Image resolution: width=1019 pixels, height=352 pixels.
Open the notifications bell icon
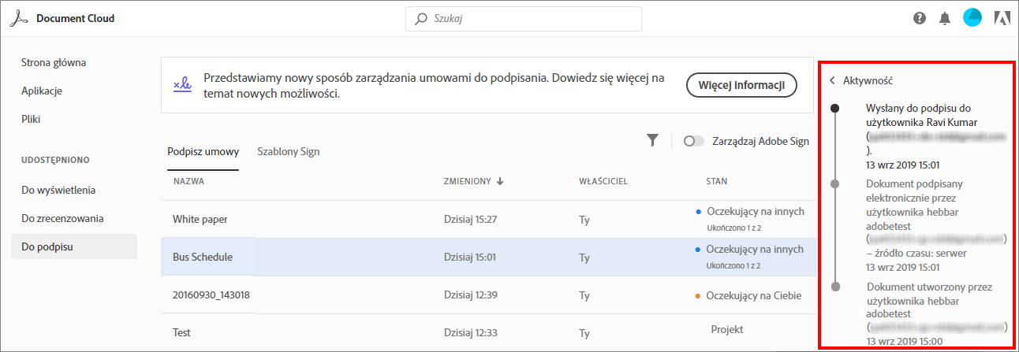coord(945,18)
